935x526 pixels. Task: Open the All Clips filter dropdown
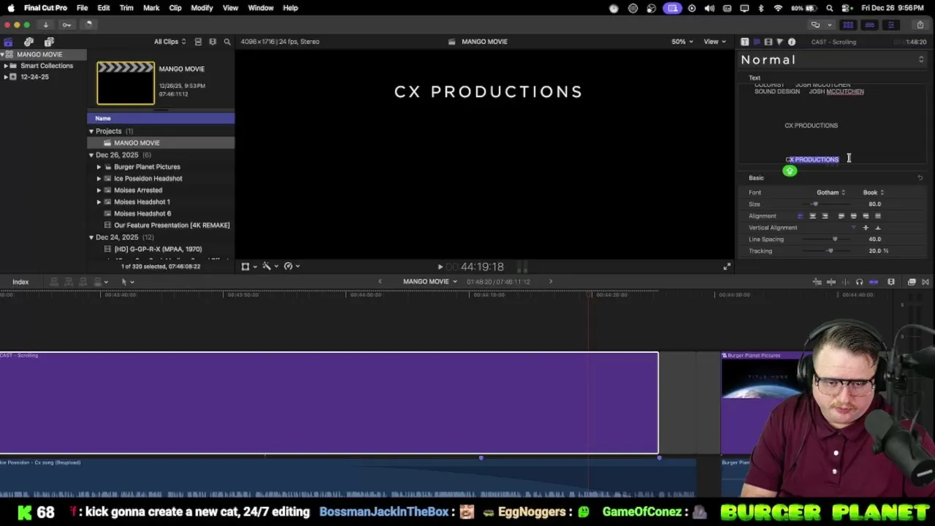coord(169,42)
